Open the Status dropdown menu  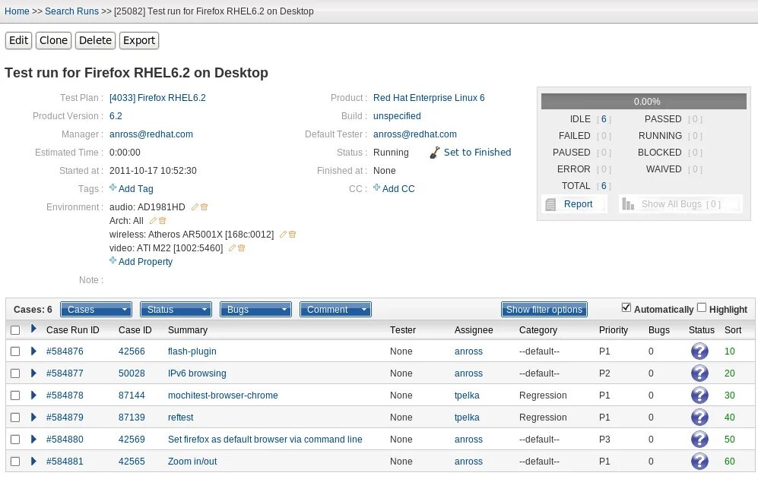pyautogui.click(x=176, y=310)
